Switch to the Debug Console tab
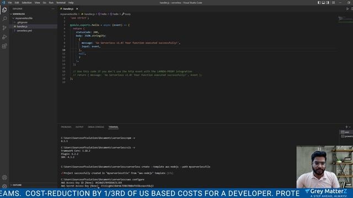 point(96,127)
